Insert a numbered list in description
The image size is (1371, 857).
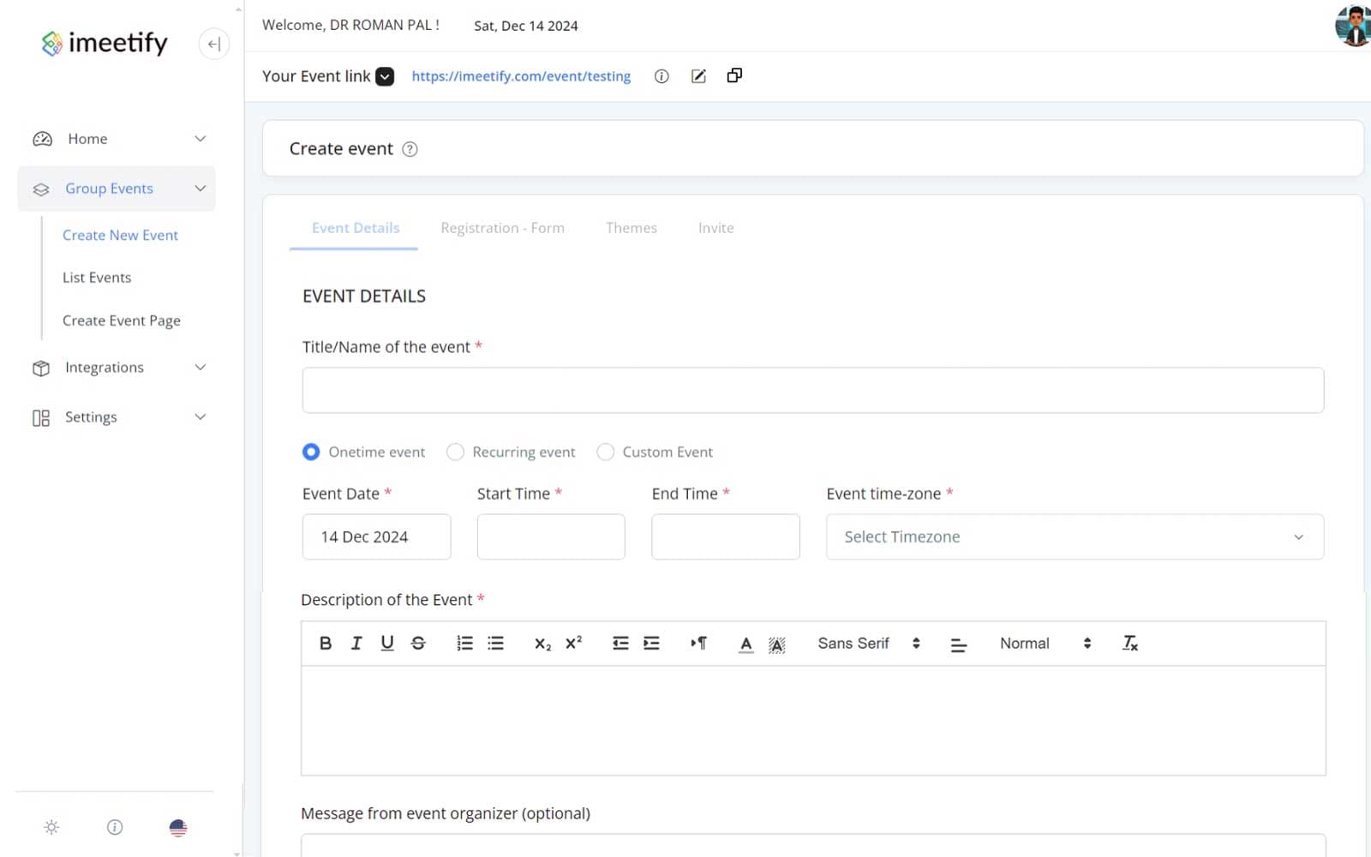(464, 643)
